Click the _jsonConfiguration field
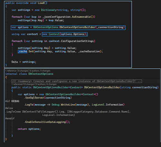161x147 pixels. point(56,17)
